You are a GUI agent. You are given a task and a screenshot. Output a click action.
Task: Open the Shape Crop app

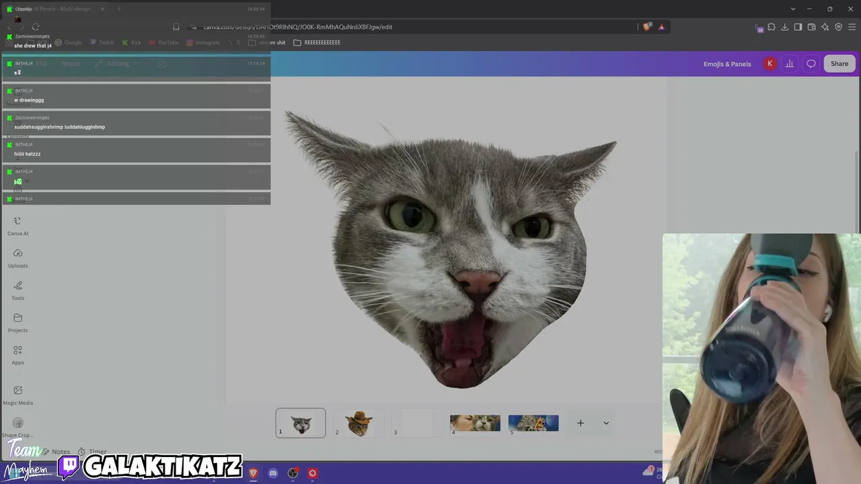tap(17, 428)
